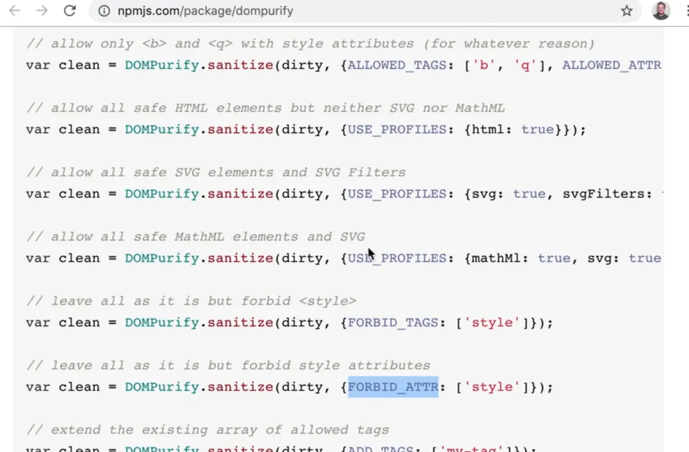Open the Chrome three-dot menu
The width and height of the screenshot is (689, 452).
[684, 11]
